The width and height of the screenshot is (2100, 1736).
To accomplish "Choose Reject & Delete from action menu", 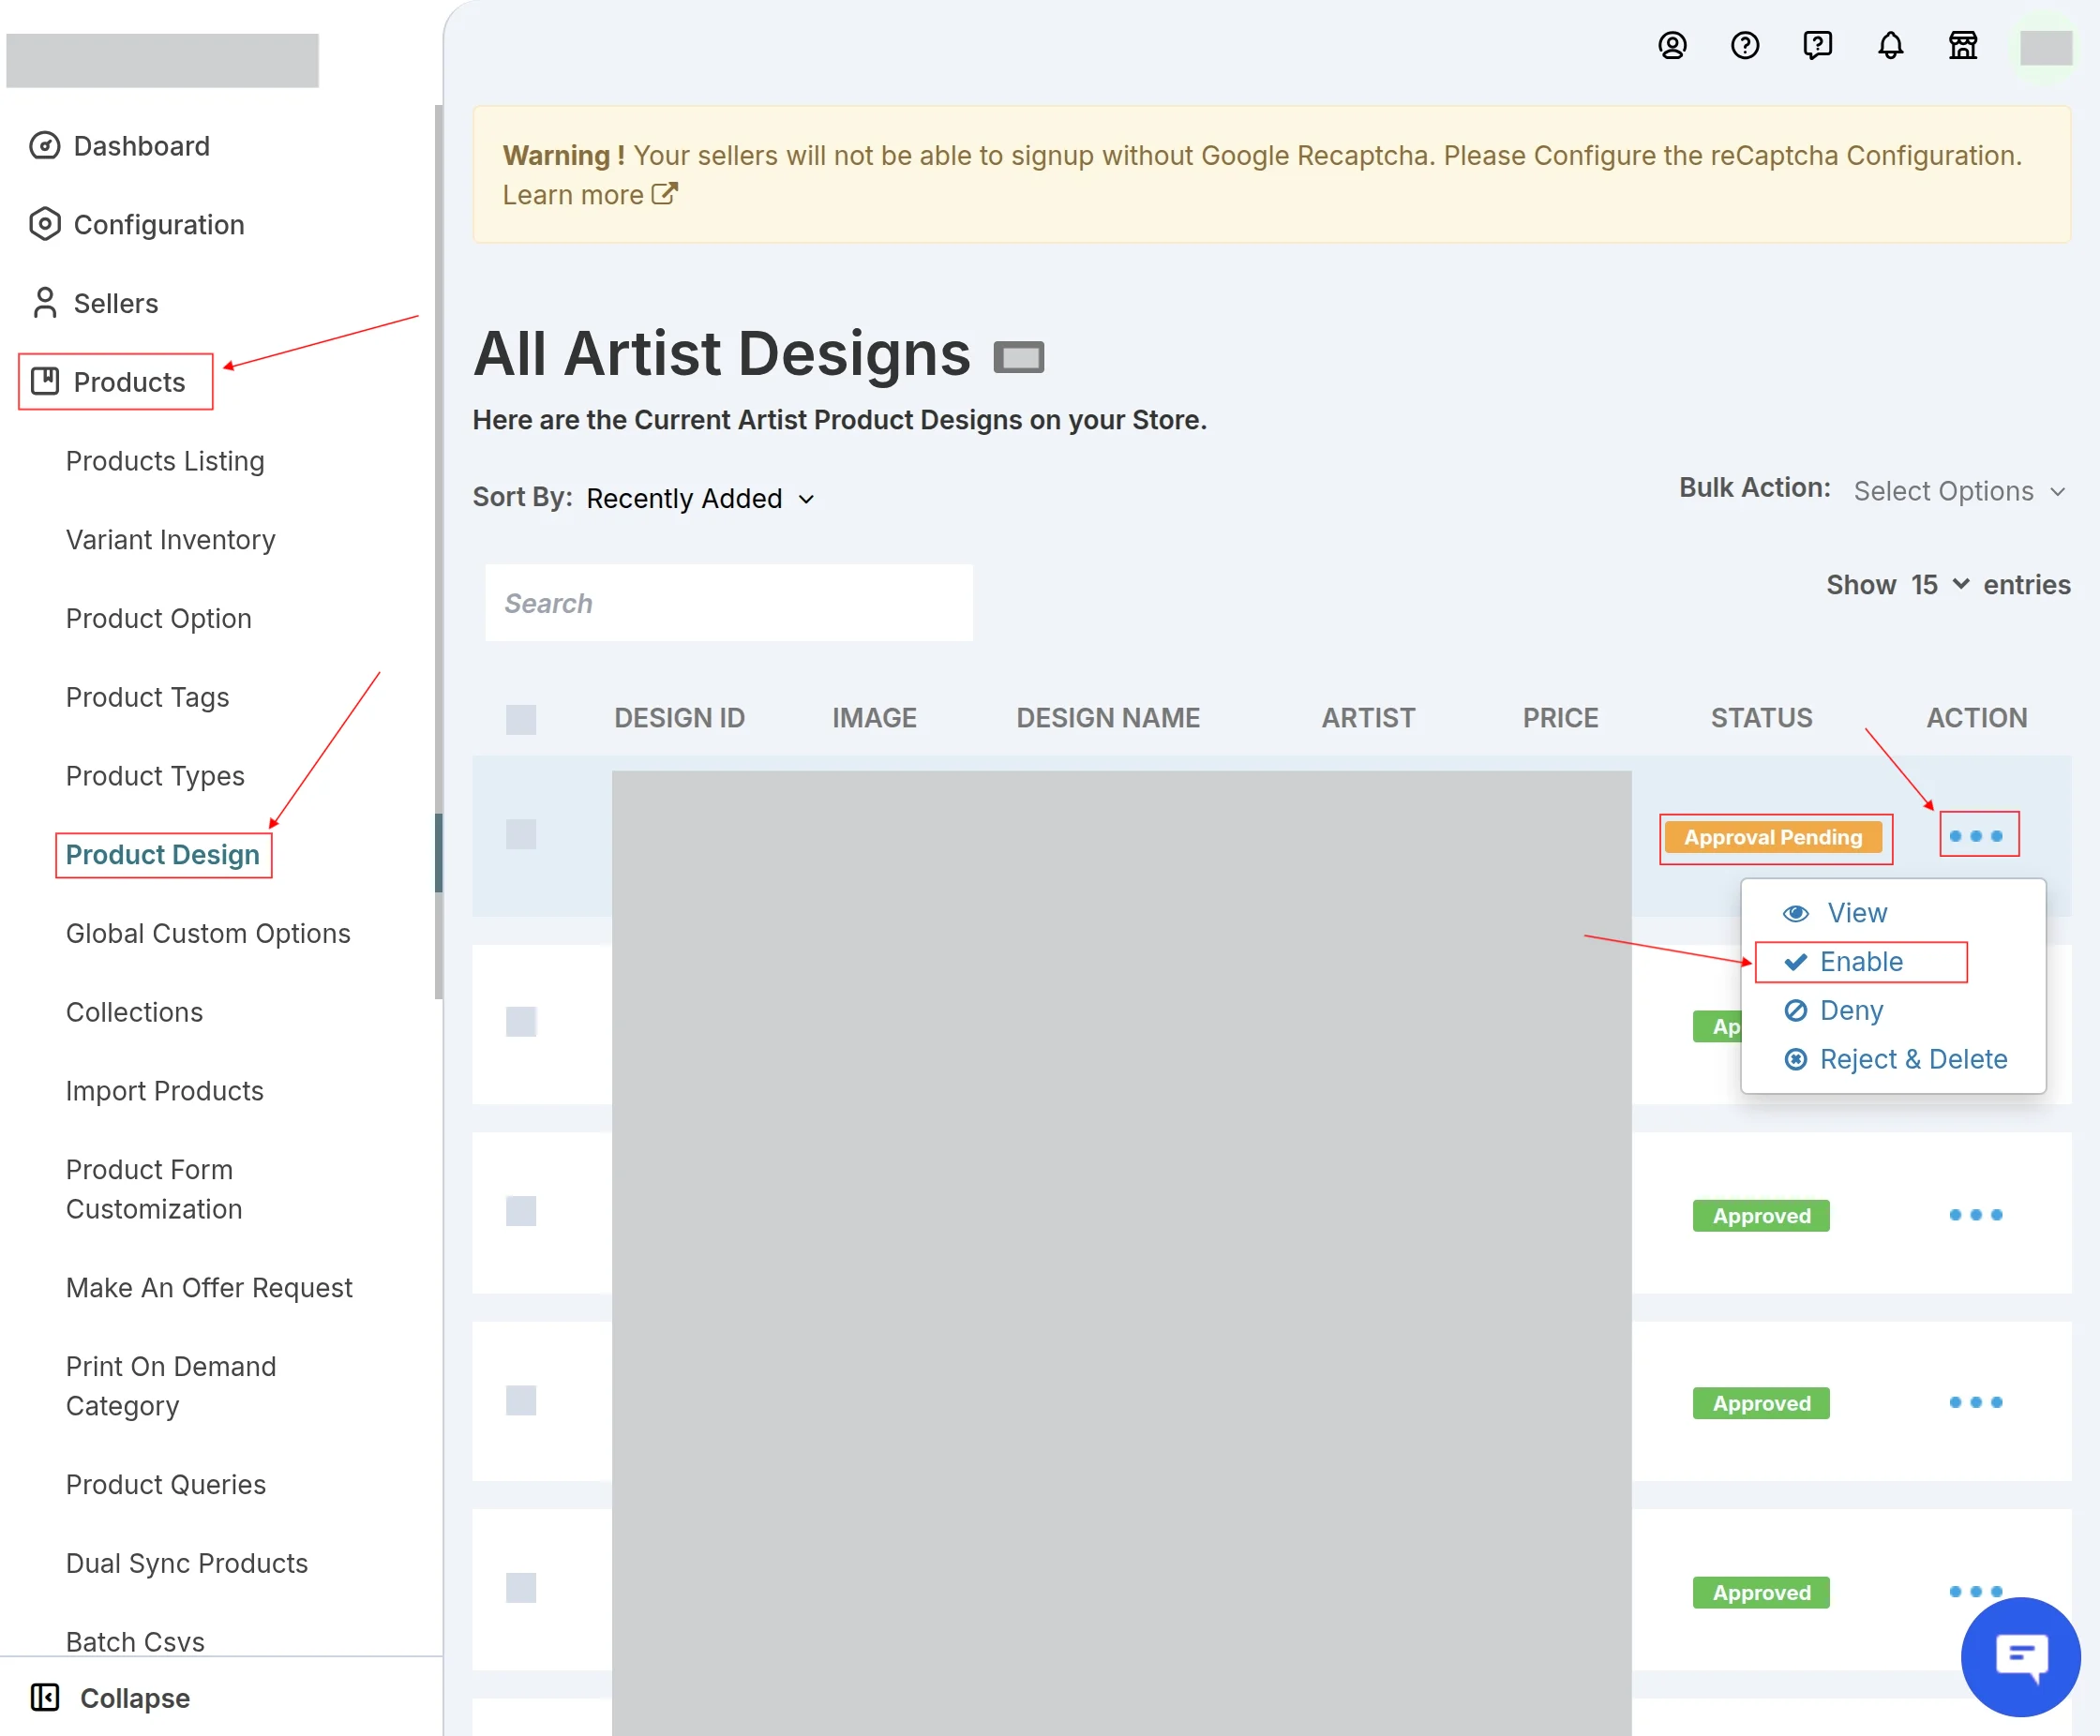I will pyautogui.click(x=1895, y=1059).
